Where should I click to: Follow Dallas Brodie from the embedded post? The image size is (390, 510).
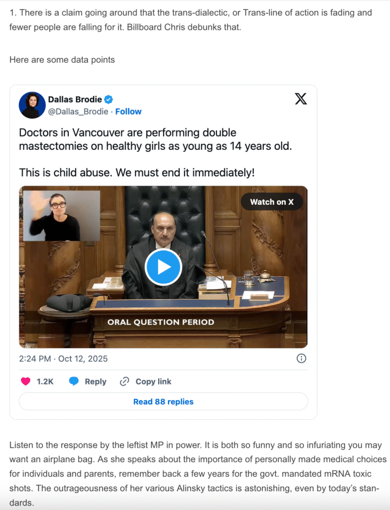pyautogui.click(x=128, y=112)
